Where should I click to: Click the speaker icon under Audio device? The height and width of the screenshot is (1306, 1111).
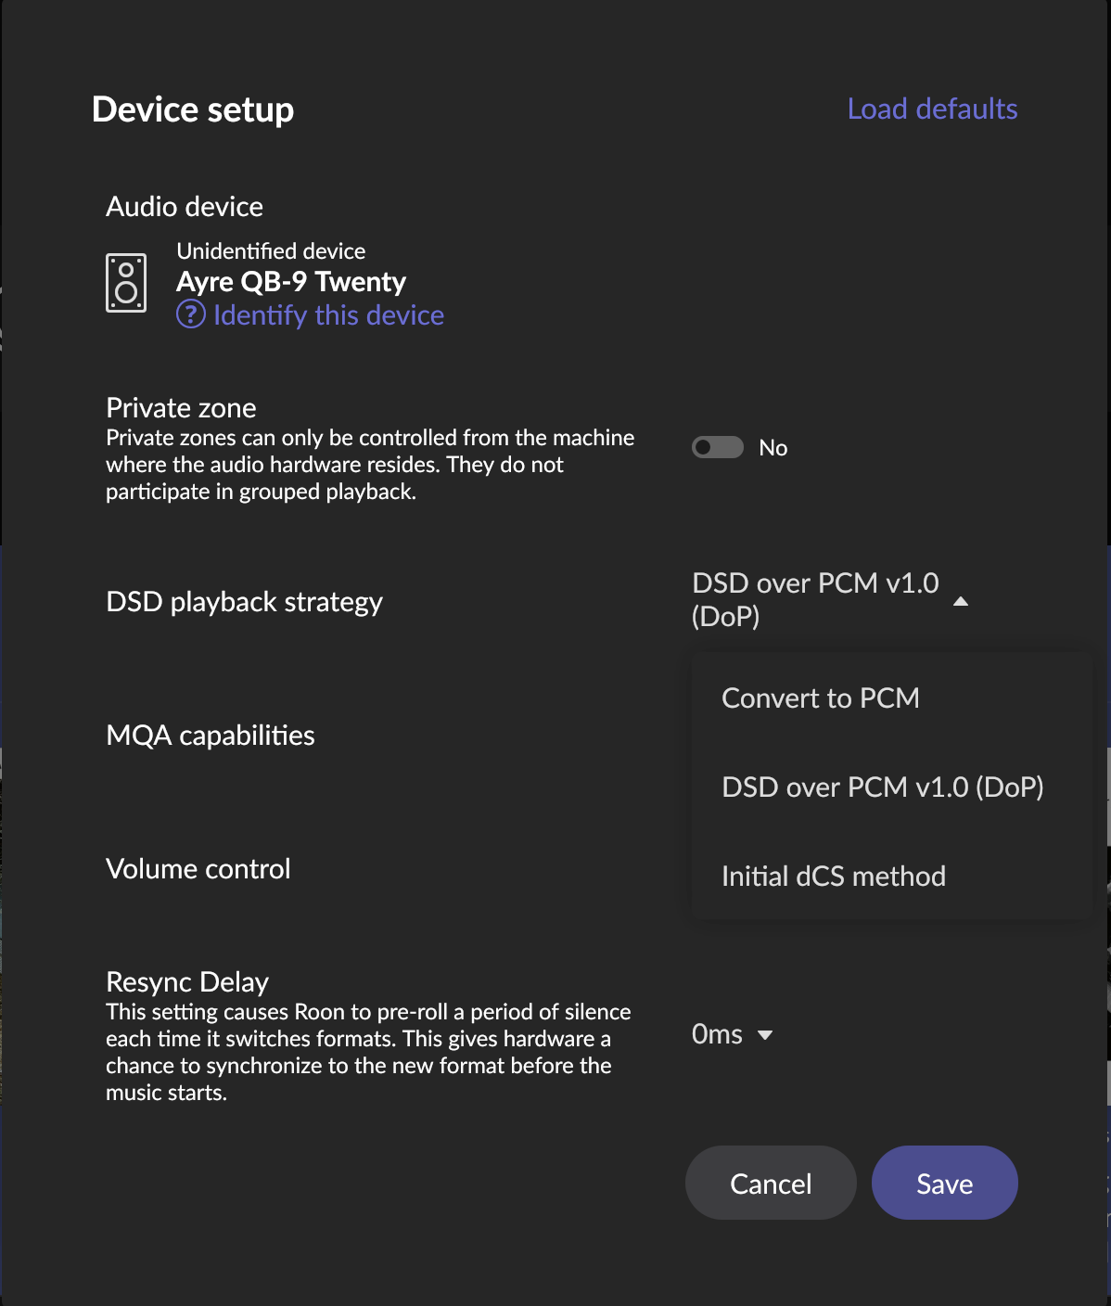(x=126, y=283)
